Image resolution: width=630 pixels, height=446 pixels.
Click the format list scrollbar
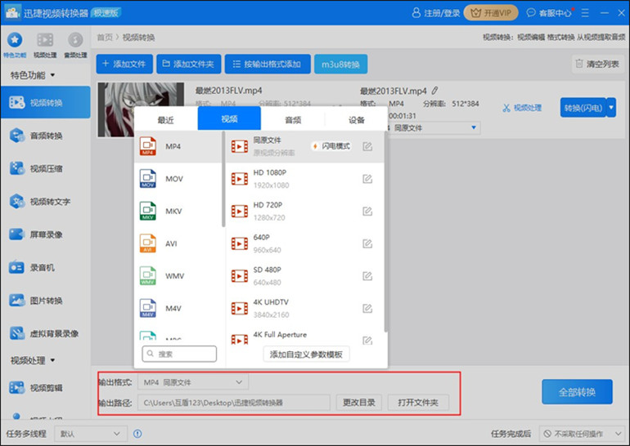(x=223, y=180)
